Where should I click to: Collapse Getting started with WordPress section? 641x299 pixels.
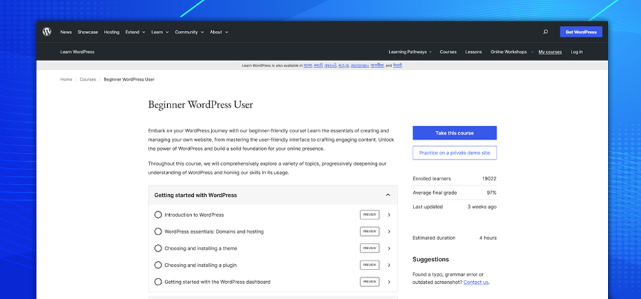tap(272, 195)
